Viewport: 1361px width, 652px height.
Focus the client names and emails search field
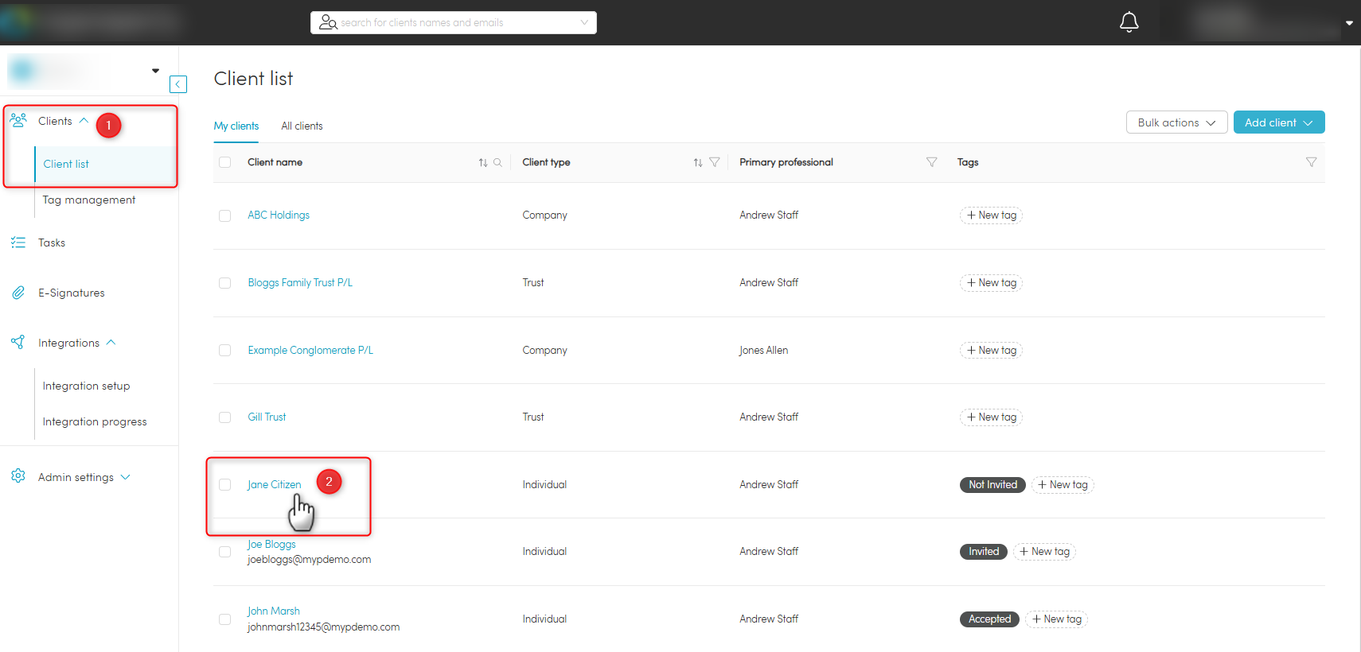coord(454,22)
